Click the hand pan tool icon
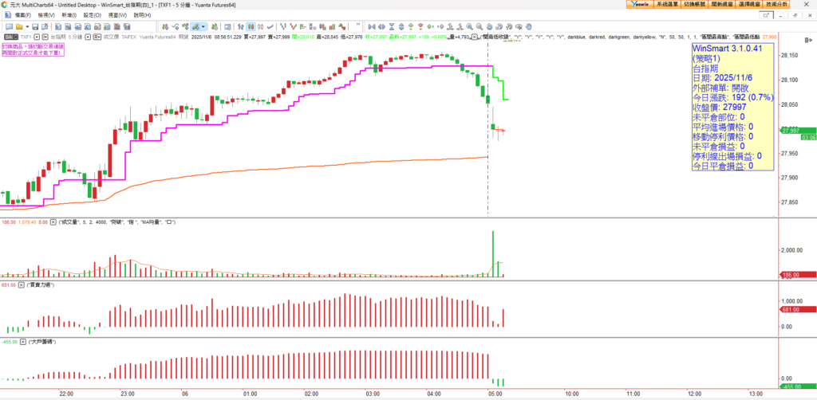The image size is (817, 400). coord(529,26)
